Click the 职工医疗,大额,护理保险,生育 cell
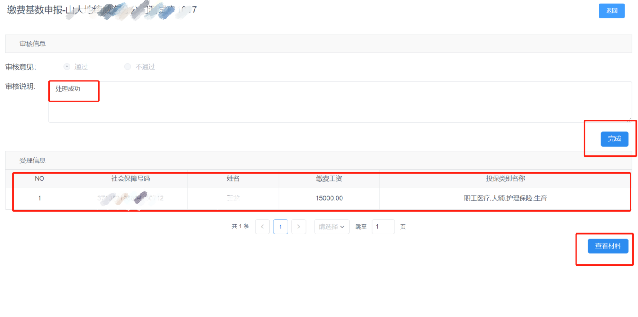Viewport: 638px width, 317px height. tap(506, 198)
